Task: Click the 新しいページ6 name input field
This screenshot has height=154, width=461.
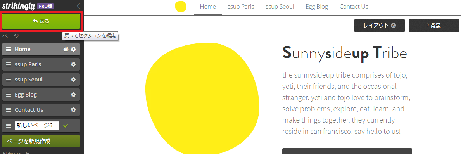Action: (37, 126)
